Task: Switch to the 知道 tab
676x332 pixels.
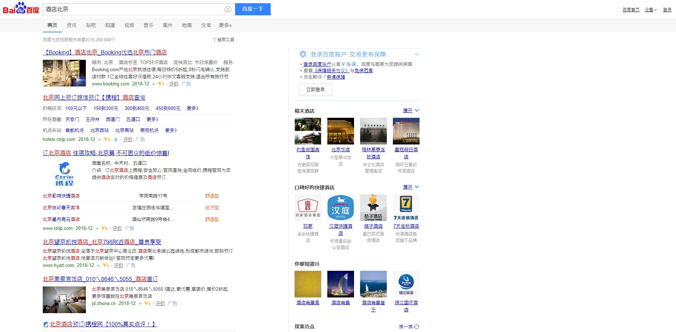Action: coord(110,25)
